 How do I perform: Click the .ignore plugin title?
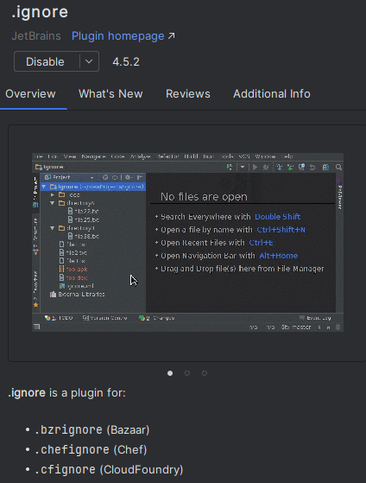tap(40, 12)
